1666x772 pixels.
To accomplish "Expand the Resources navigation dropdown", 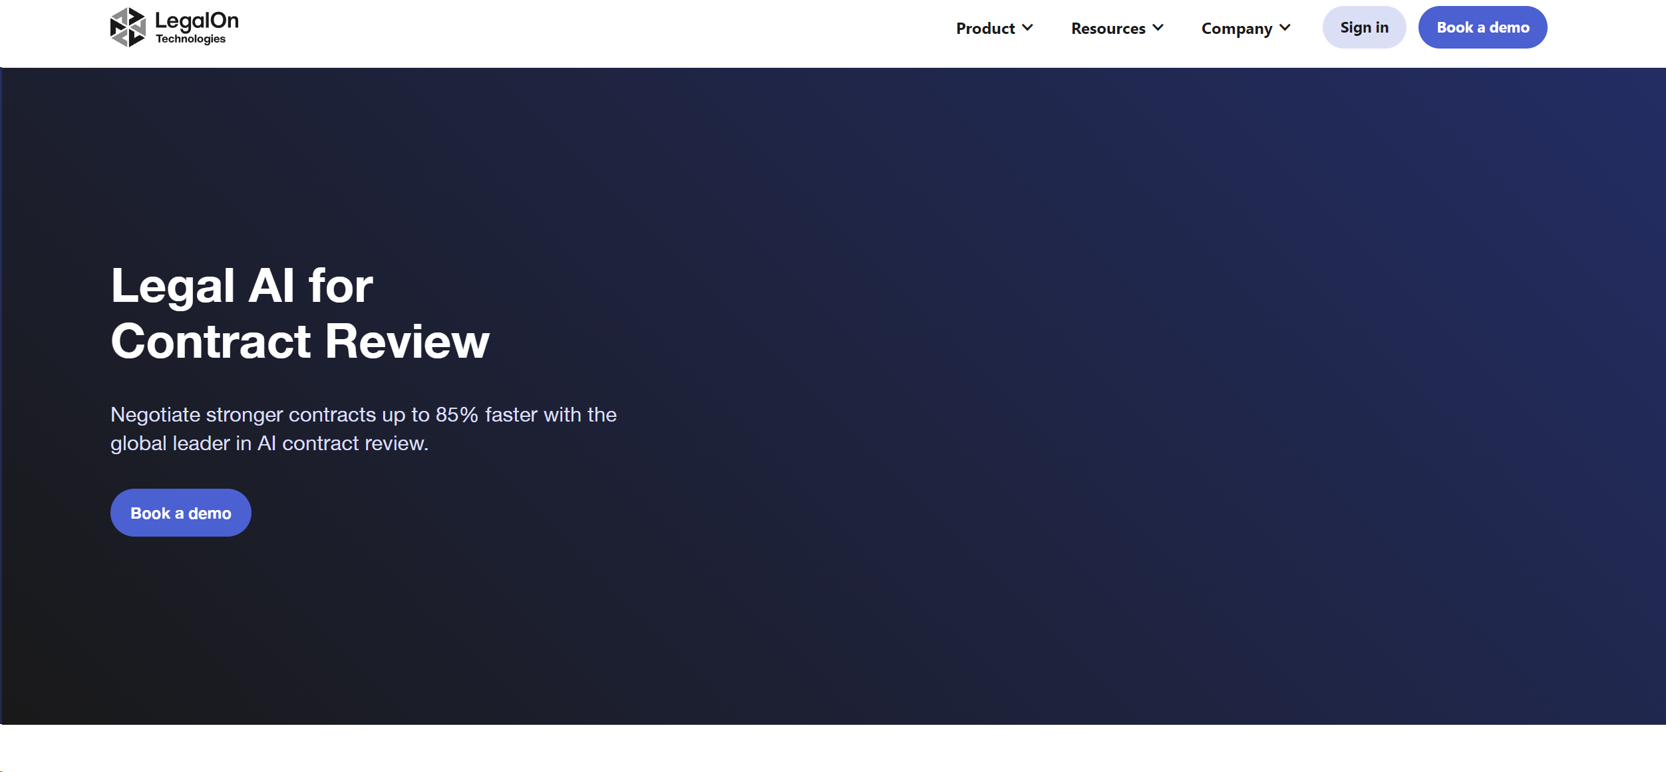I will click(x=1108, y=28).
